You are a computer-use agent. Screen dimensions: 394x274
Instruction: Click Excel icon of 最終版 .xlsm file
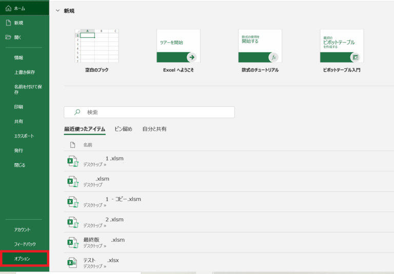72,243
